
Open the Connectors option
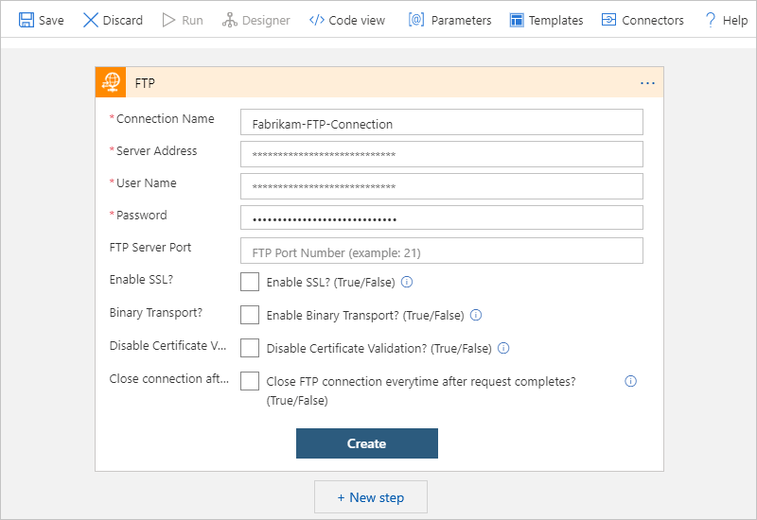pos(641,20)
